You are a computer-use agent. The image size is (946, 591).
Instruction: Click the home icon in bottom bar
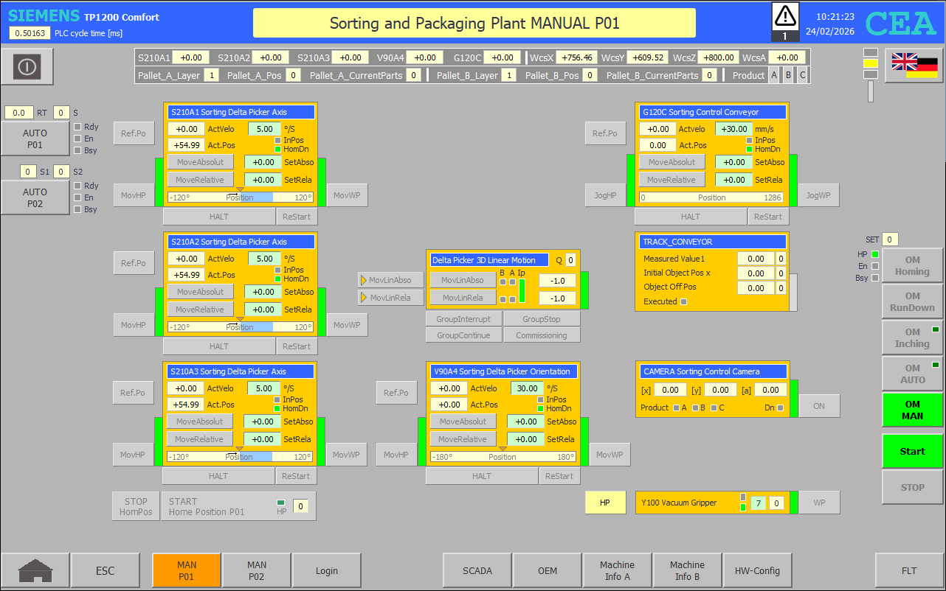tap(35, 570)
